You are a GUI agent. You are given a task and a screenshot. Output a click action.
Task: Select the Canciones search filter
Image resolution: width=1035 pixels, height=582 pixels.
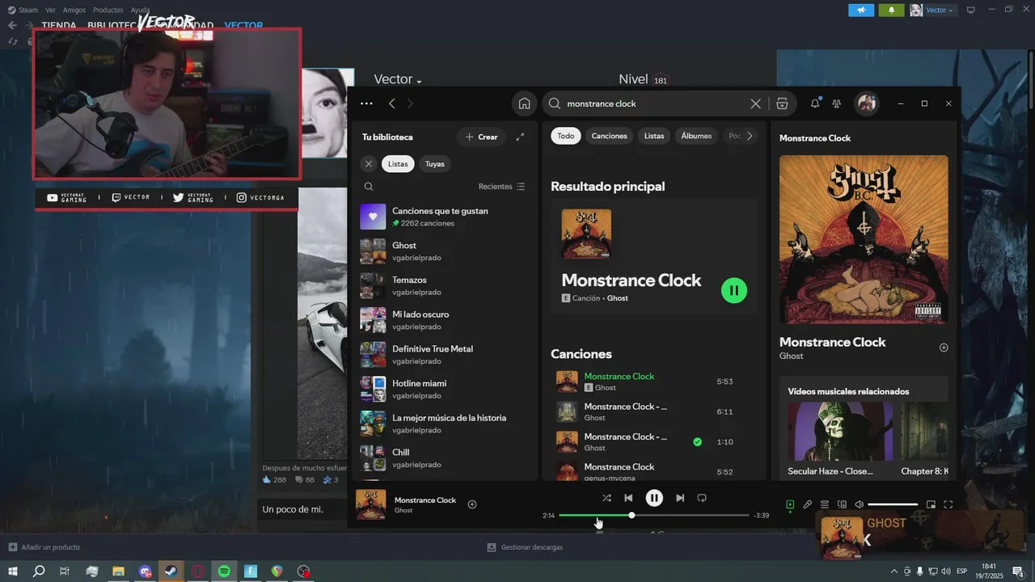609,136
